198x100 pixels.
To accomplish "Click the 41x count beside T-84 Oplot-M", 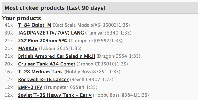I will click(x=9, y=25).
